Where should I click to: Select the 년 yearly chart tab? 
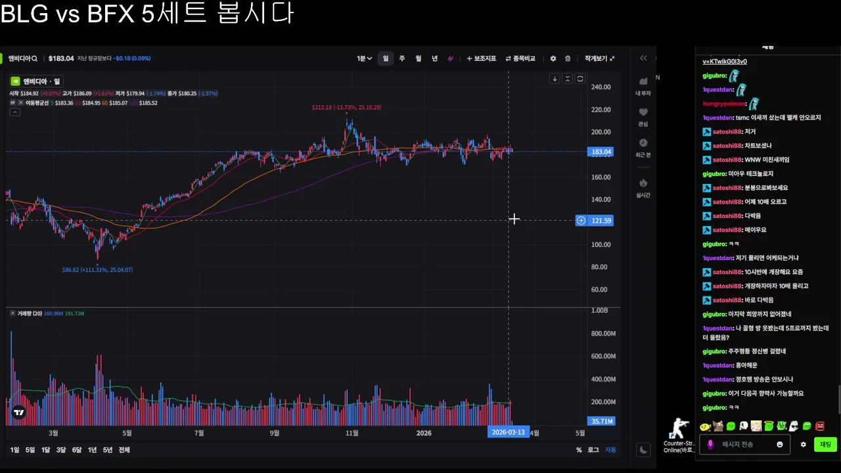pos(434,58)
